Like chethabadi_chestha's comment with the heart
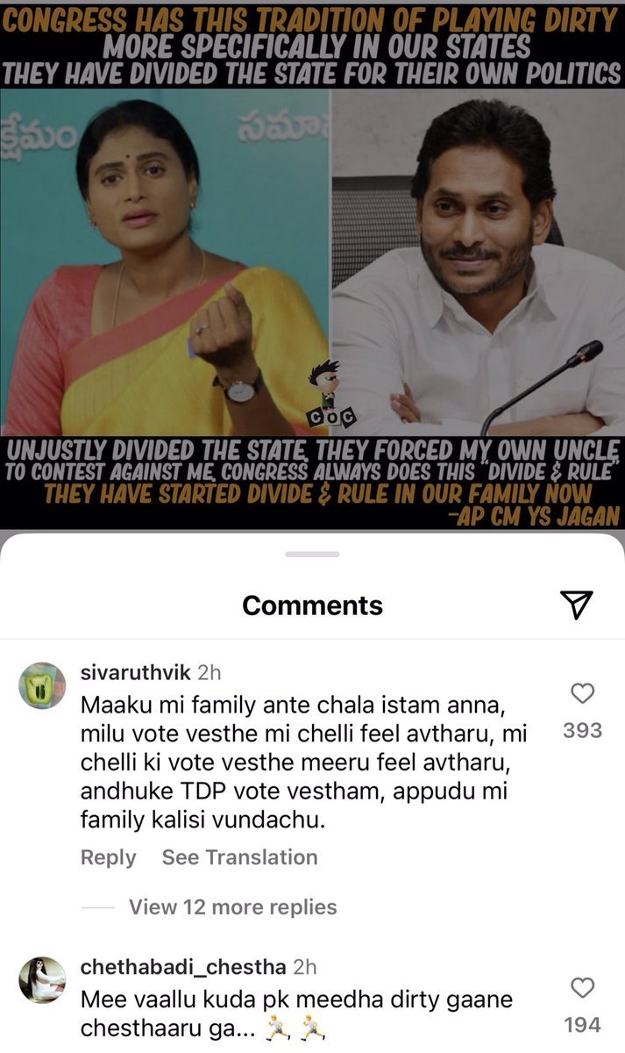625x1053 pixels. click(583, 989)
